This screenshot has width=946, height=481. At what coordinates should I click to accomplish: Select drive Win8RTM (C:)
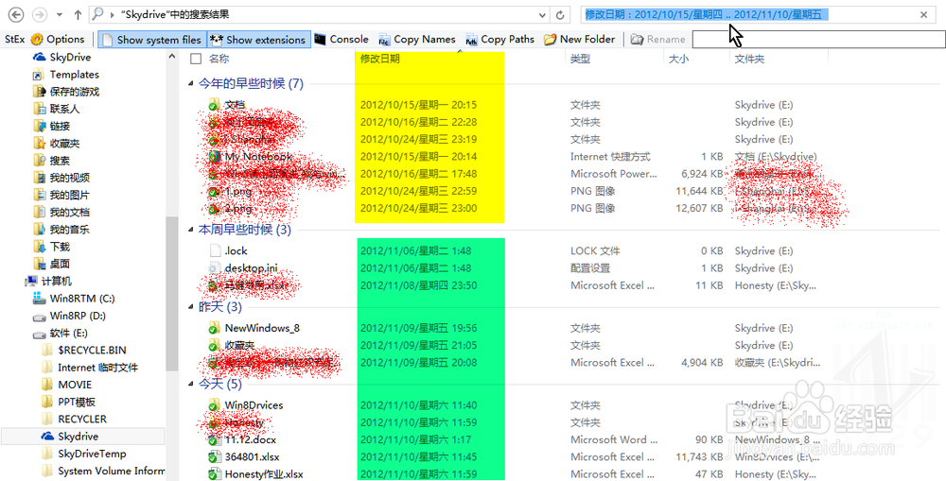click(x=74, y=299)
